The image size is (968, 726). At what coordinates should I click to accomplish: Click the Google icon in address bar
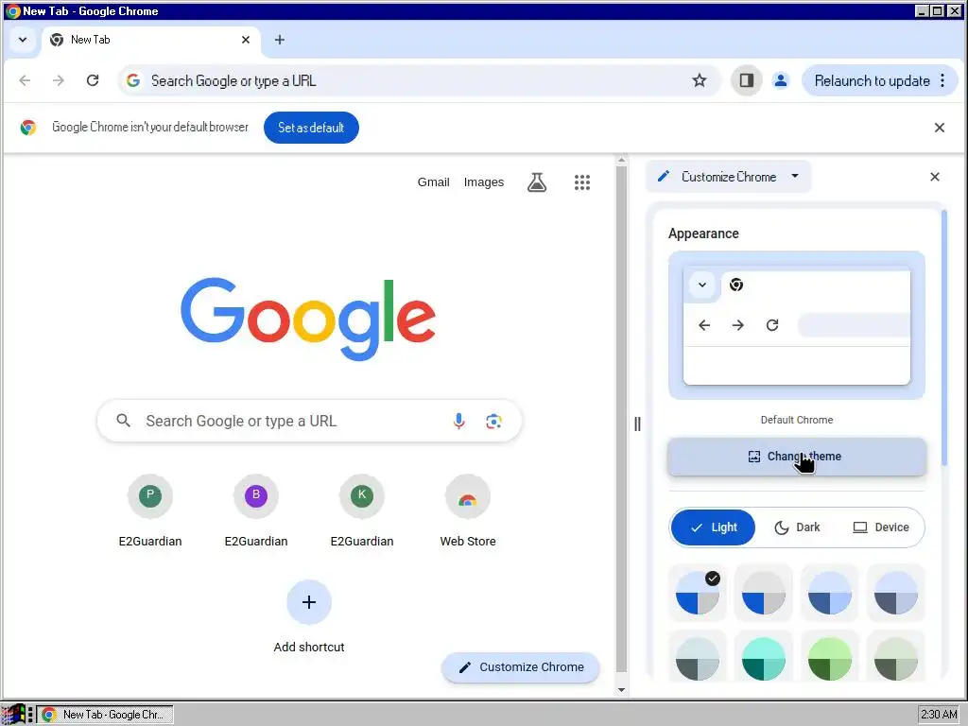pyautogui.click(x=132, y=80)
